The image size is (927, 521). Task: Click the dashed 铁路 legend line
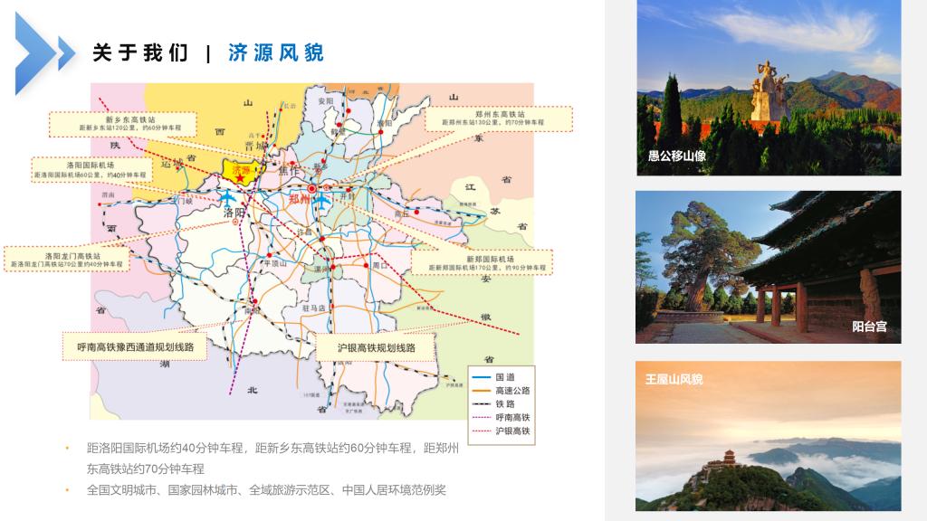click(x=480, y=404)
